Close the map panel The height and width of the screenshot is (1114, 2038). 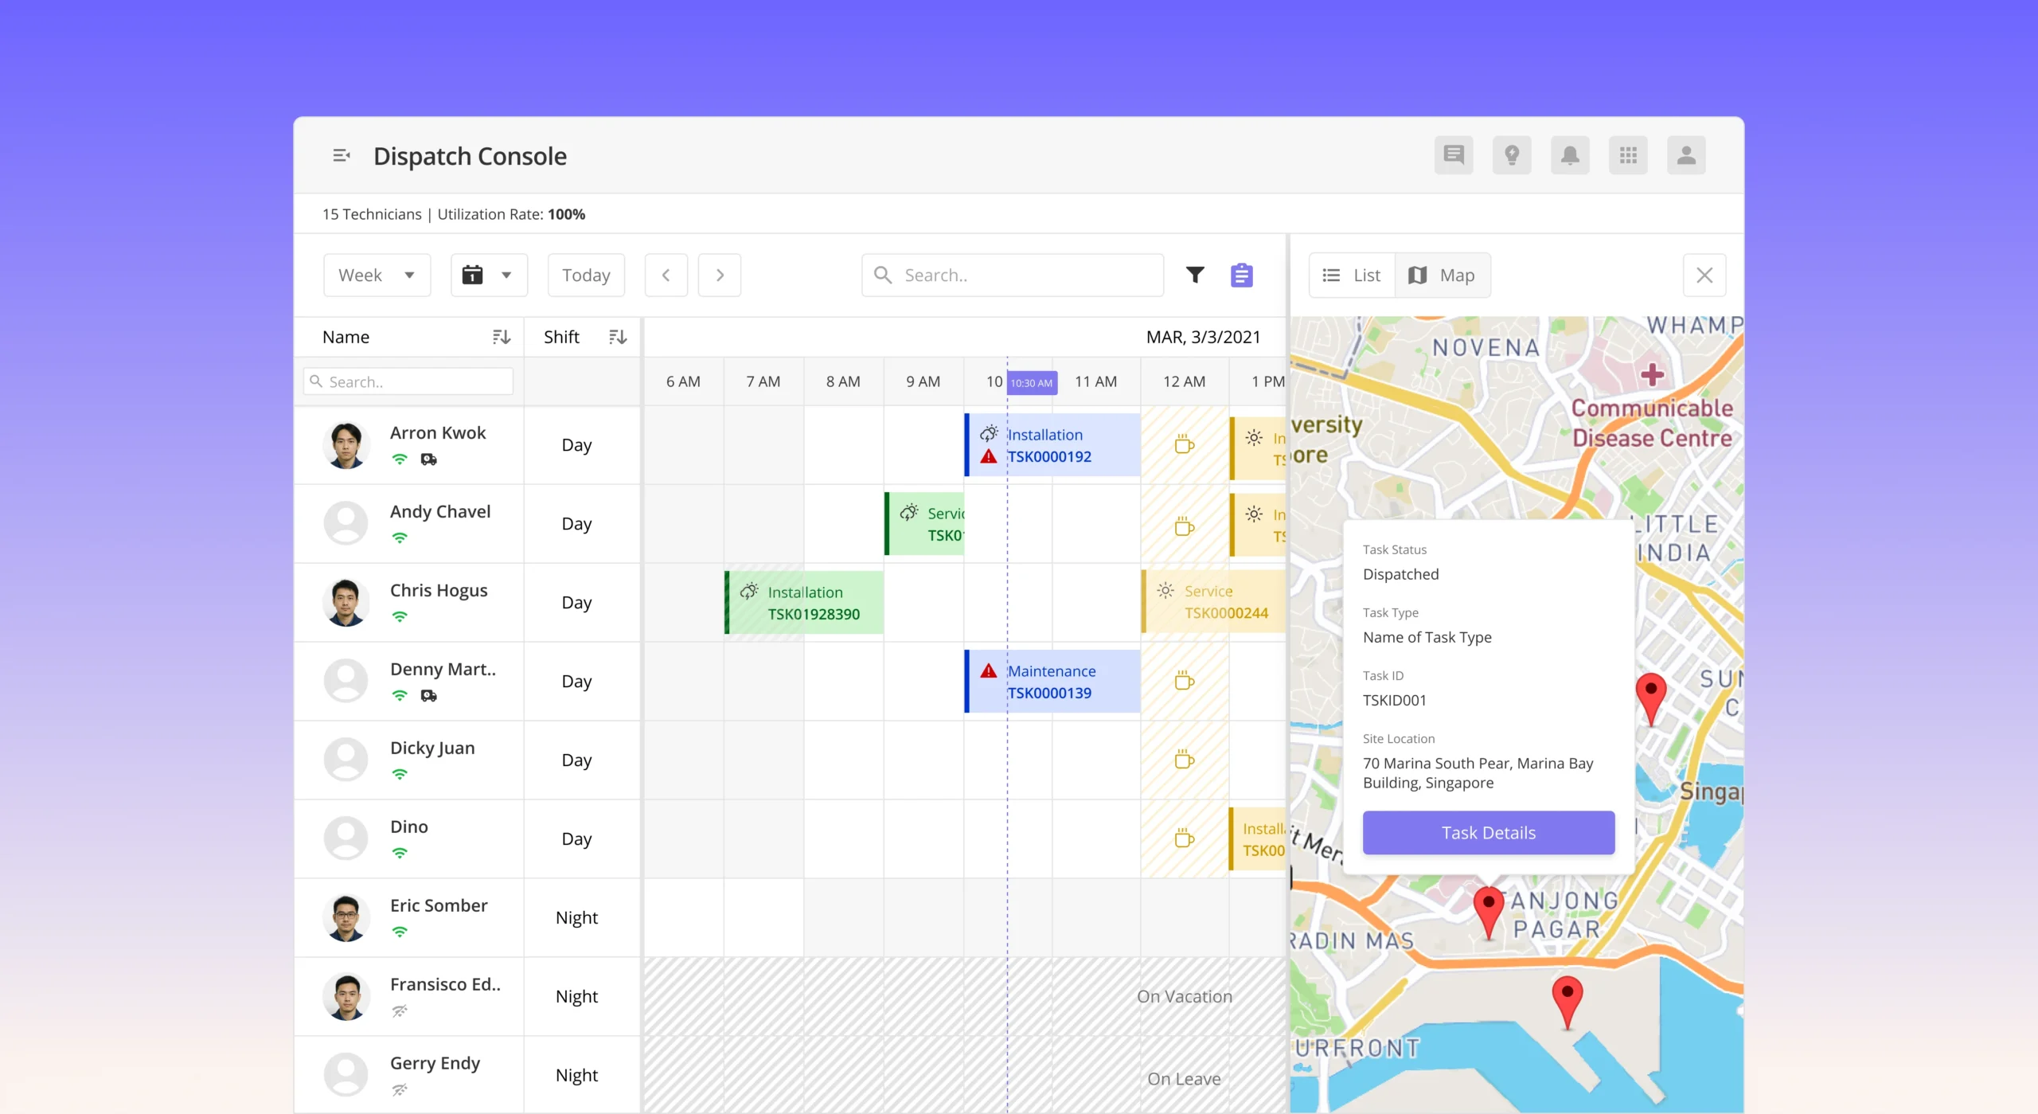[x=1704, y=275]
